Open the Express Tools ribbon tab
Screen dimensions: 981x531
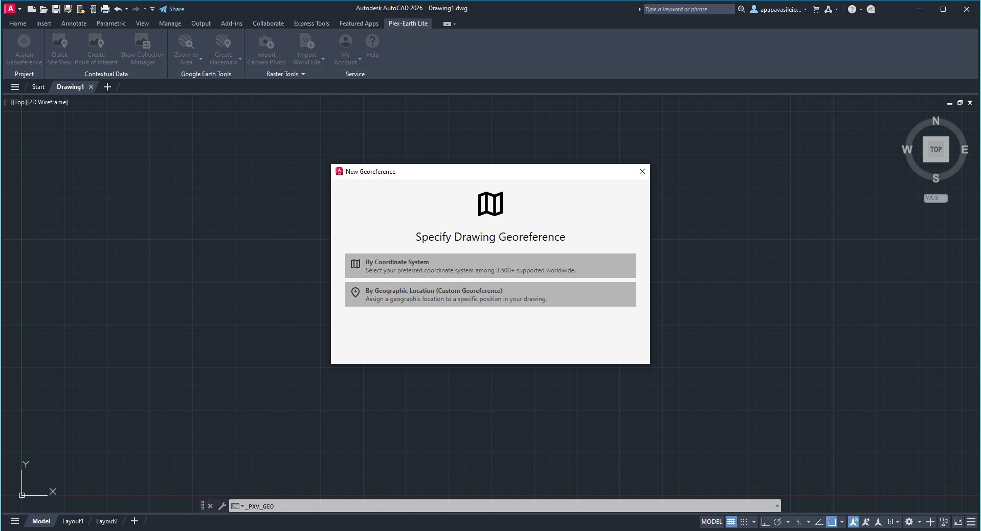[311, 24]
